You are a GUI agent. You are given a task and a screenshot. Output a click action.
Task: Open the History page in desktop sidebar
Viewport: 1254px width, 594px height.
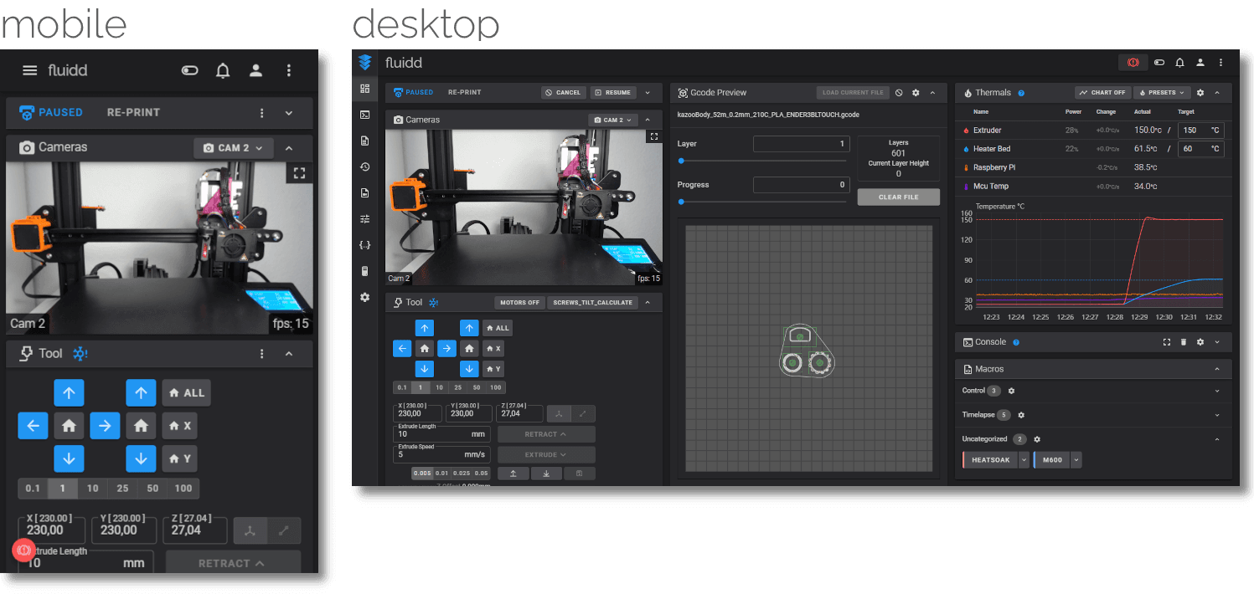point(364,166)
